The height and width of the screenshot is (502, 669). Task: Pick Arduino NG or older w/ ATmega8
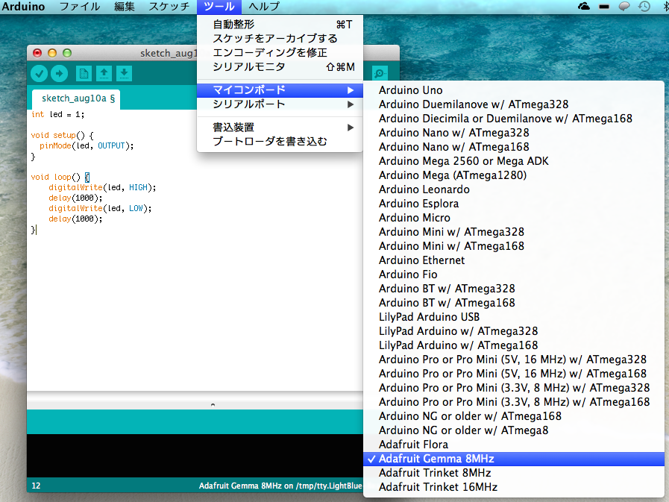[514, 430]
